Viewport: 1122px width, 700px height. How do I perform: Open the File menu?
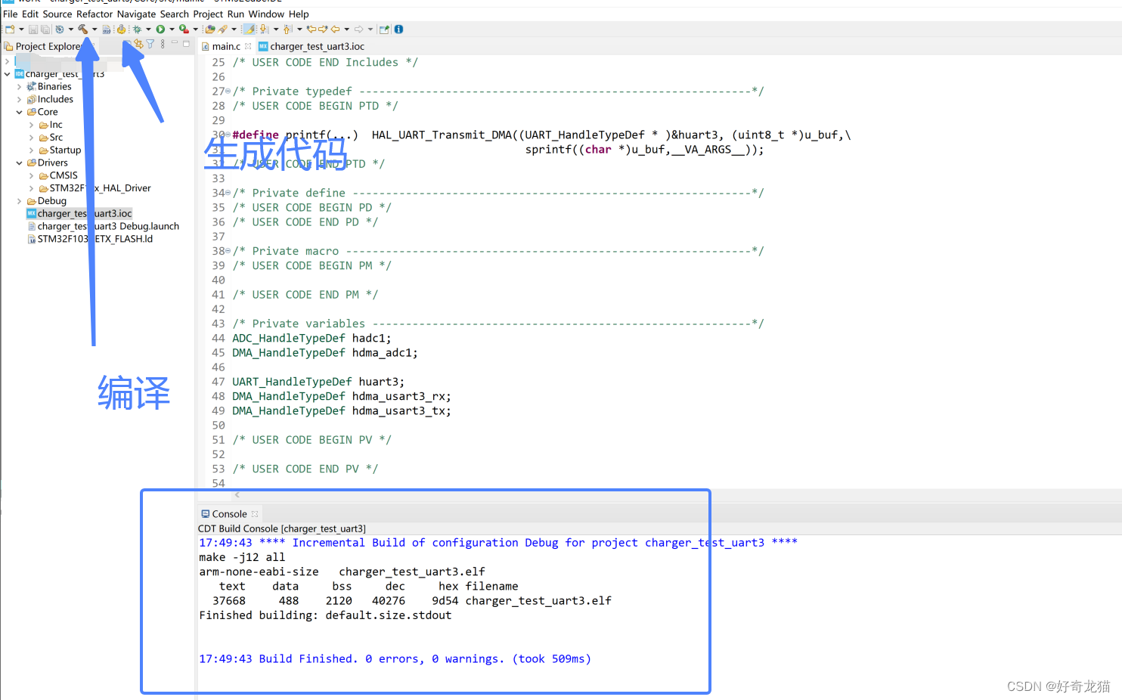[x=10, y=14]
